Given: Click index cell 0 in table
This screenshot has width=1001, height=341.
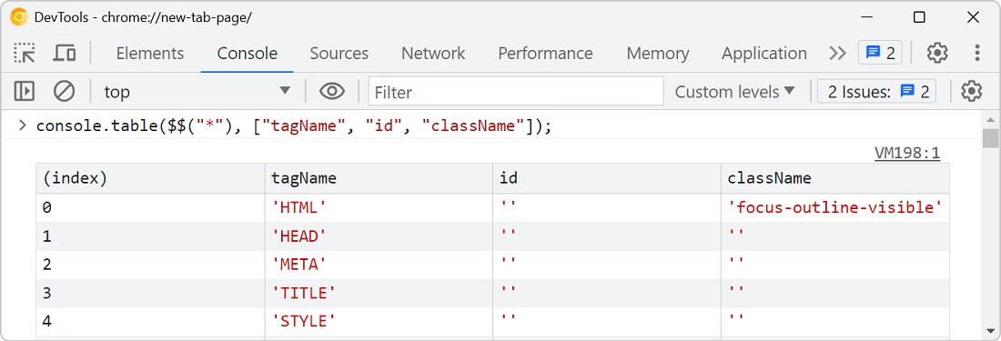Looking at the screenshot, I should [151, 208].
